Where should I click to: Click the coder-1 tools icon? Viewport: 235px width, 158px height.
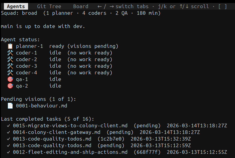pyautogui.click(x=10, y=53)
